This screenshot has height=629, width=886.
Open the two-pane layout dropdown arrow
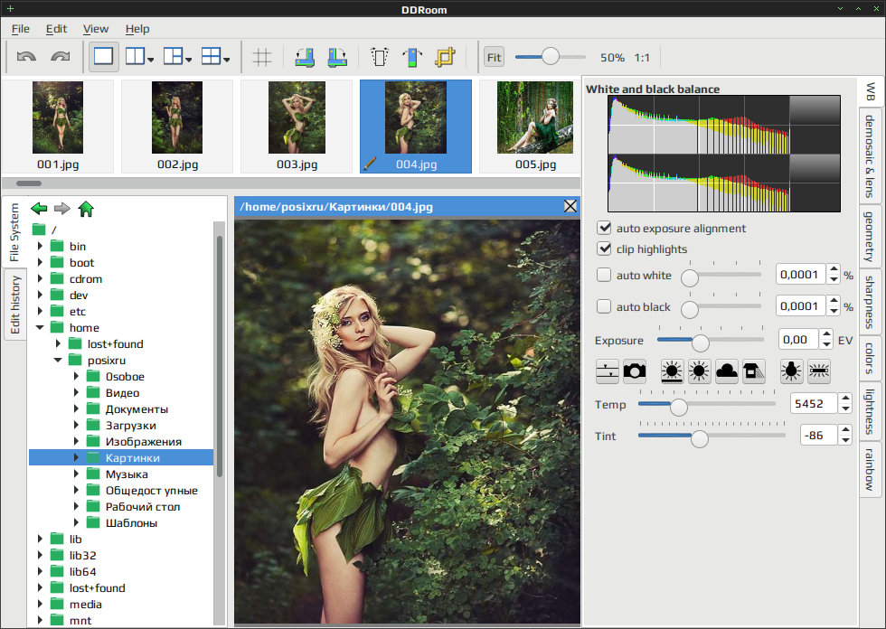(150, 60)
